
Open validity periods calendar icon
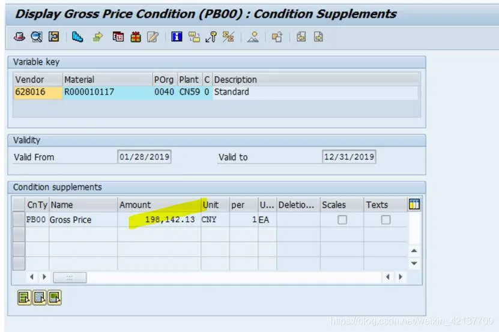(118, 37)
